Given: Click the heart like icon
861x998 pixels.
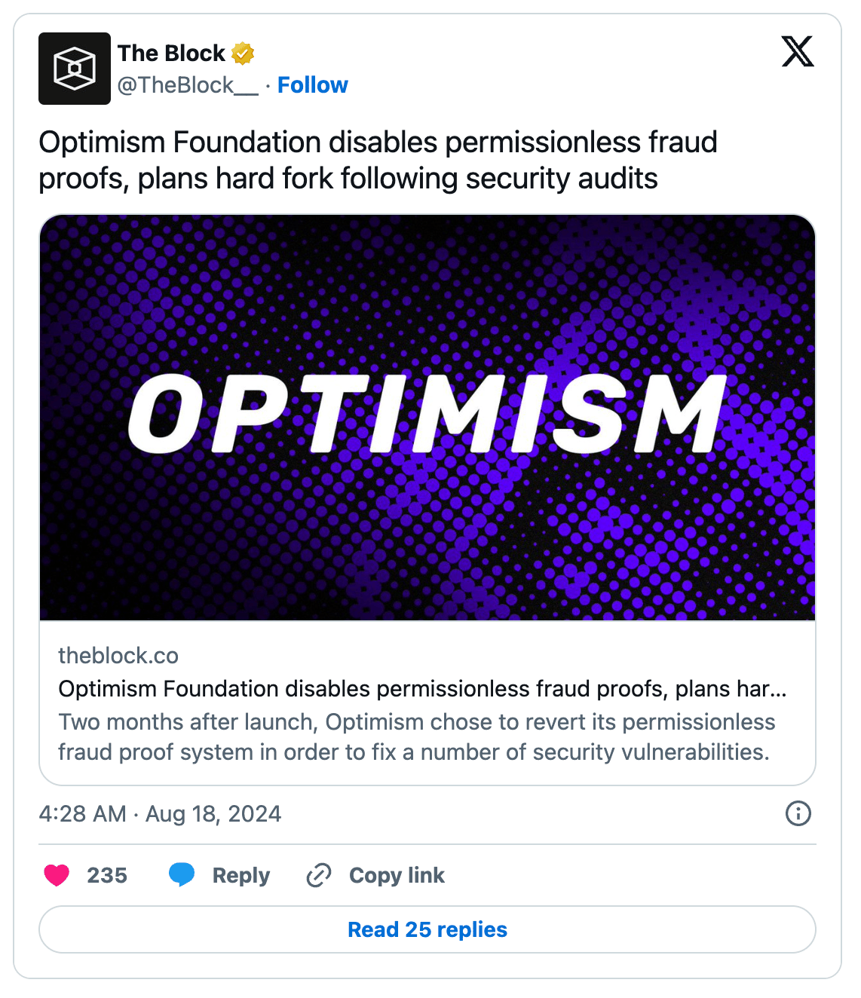Looking at the screenshot, I should point(57,875).
